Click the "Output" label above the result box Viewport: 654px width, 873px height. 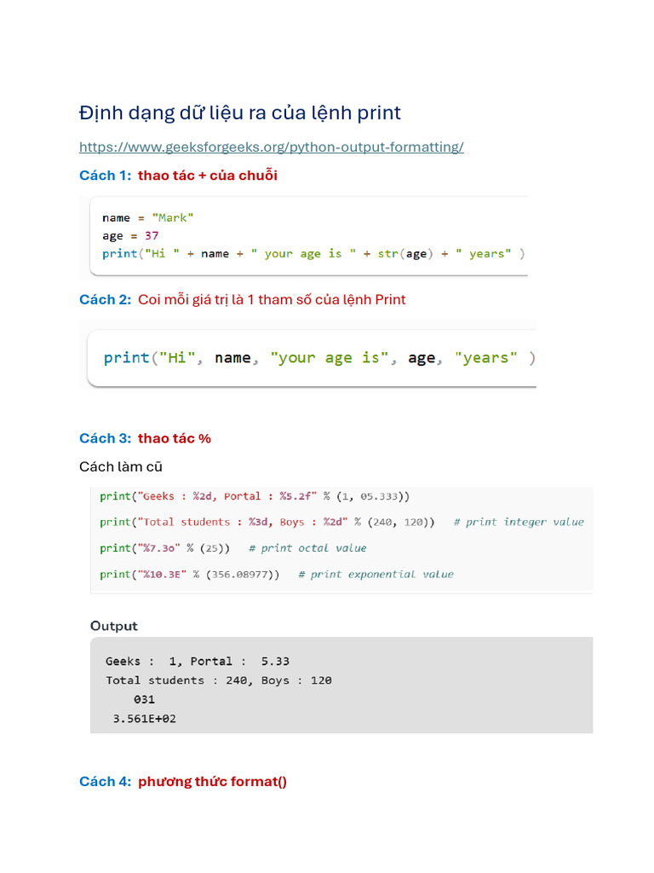point(114,626)
